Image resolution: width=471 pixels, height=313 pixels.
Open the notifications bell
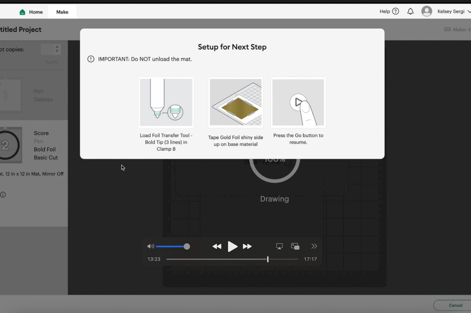tap(410, 11)
